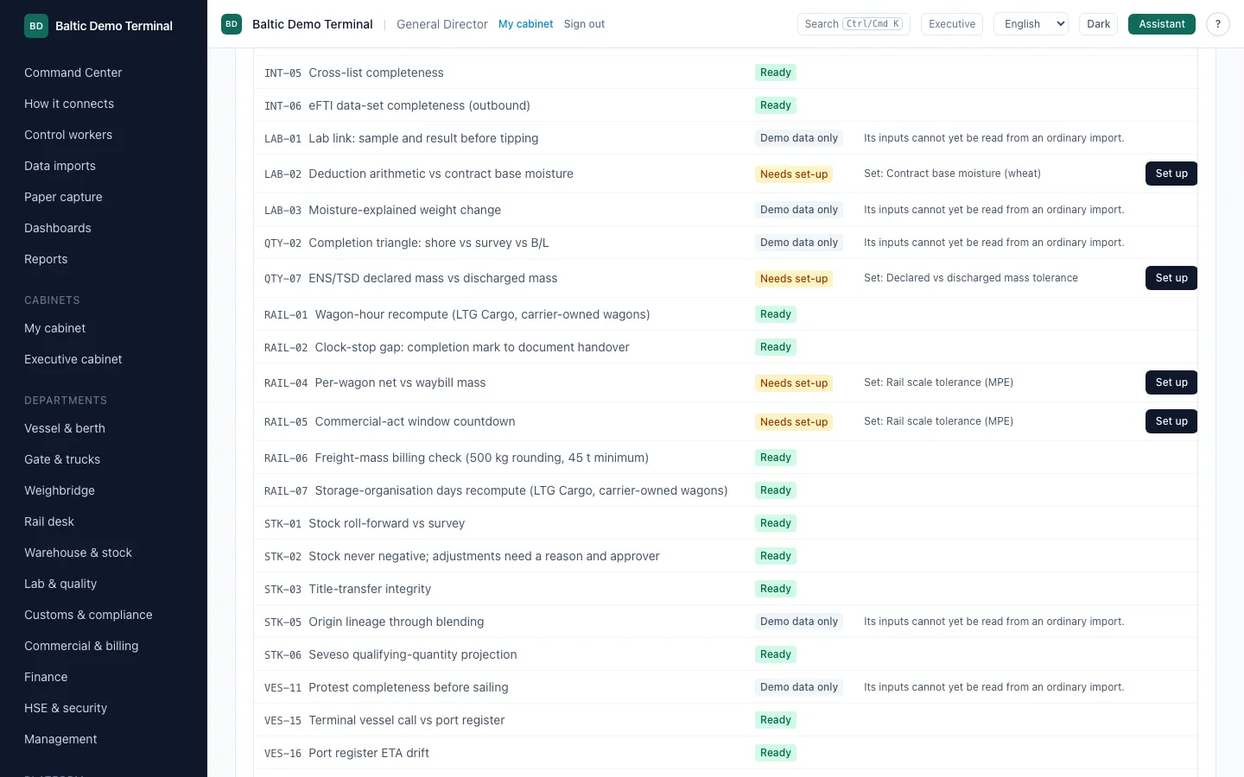The width and height of the screenshot is (1244, 777).
Task: Open Finance department
Action: [x=46, y=677]
